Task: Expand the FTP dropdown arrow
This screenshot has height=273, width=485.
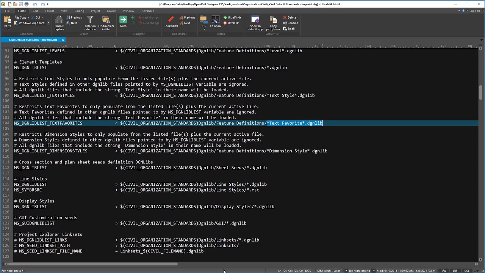Action: coord(204,29)
